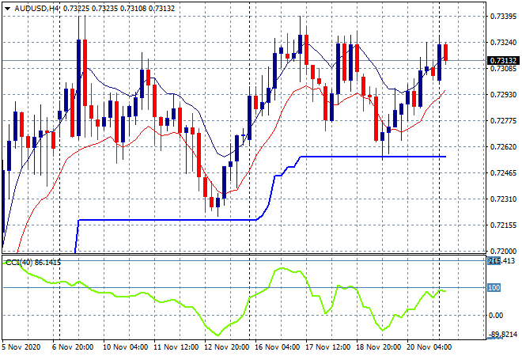The height and width of the screenshot is (356, 522).
Task: Click the 10 Nov 04:00 time label
Action: pyautogui.click(x=125, y=347)
